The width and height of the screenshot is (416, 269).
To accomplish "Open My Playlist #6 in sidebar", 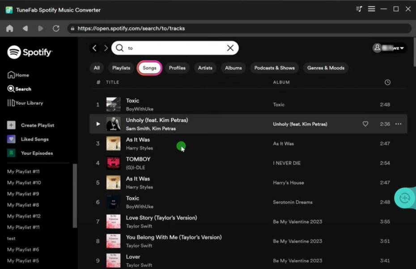I will 23,250.
